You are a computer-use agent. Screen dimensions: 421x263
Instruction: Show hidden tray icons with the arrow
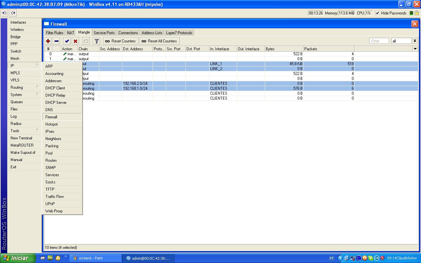coord(341,258)
